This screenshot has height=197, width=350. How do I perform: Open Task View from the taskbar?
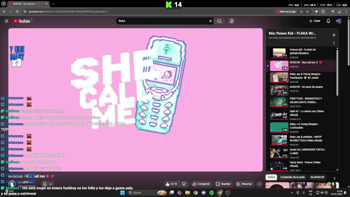(x=171, y=193)
